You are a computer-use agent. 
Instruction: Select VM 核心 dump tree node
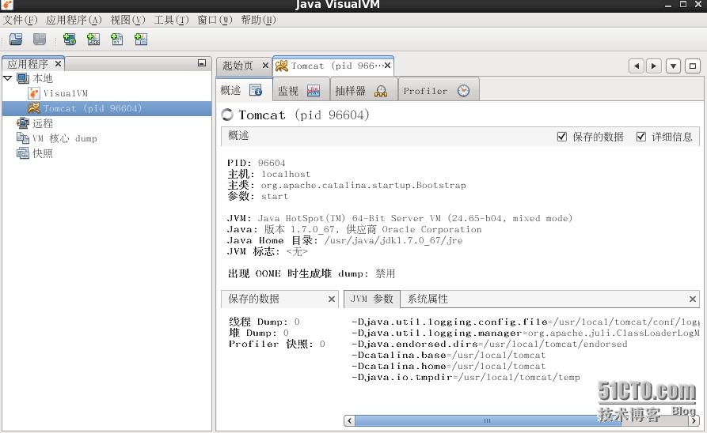point(64,138)
